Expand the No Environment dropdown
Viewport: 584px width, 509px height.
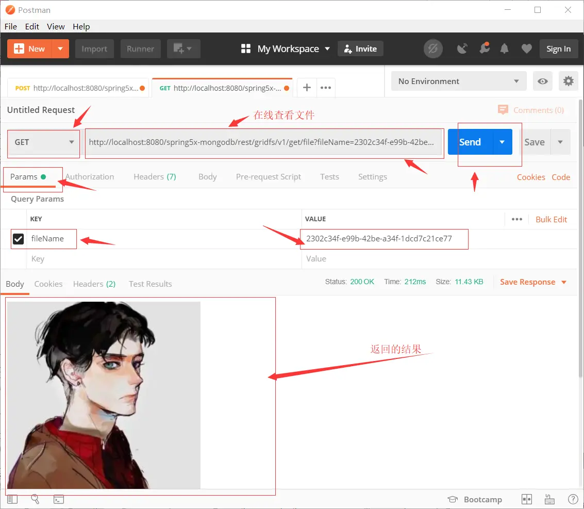[458, 81]
